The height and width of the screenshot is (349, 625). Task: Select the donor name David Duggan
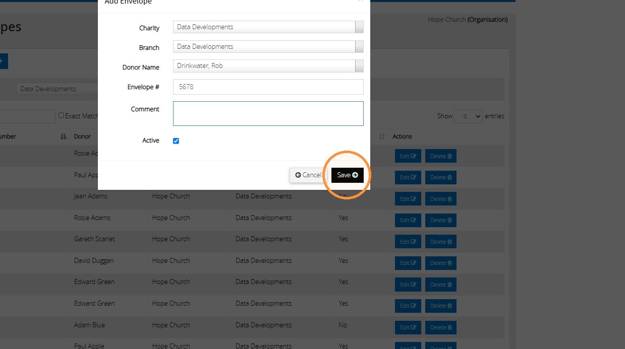coord(94,260)
